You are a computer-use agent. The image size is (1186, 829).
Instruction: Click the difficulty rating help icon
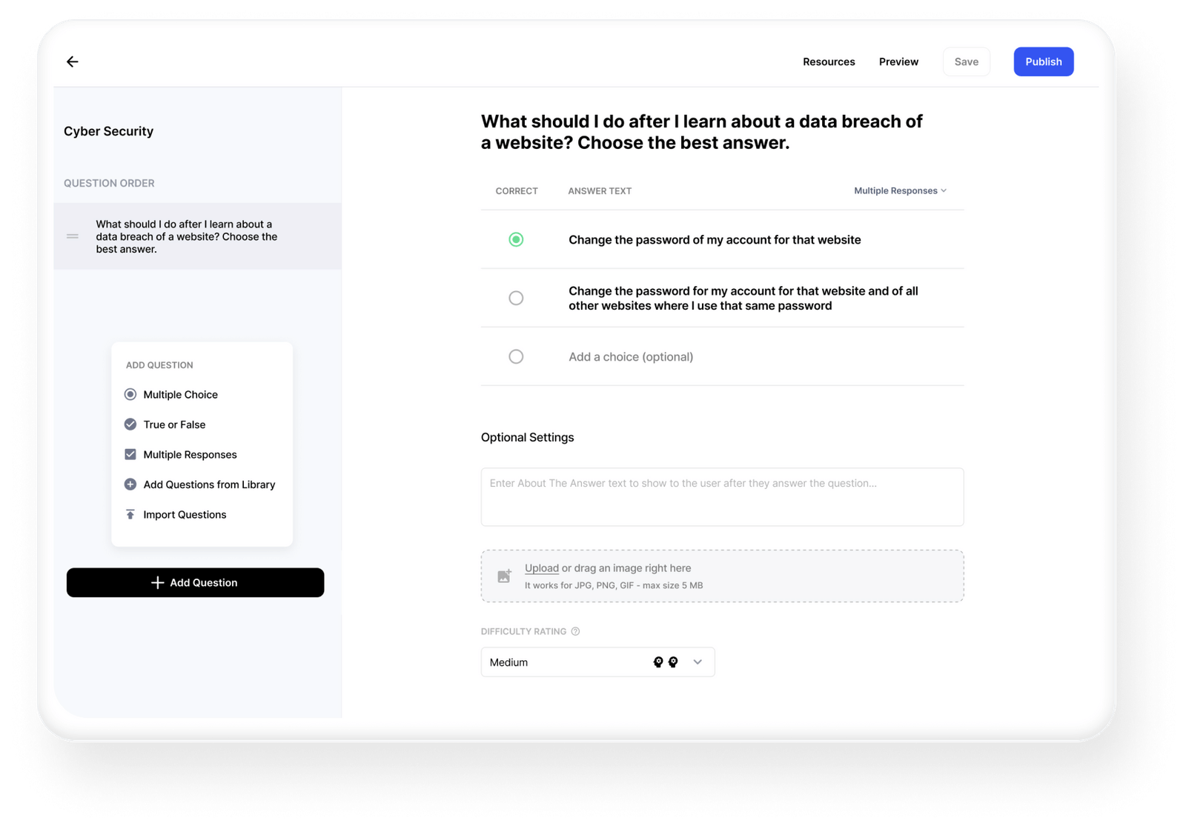[575, 631]
